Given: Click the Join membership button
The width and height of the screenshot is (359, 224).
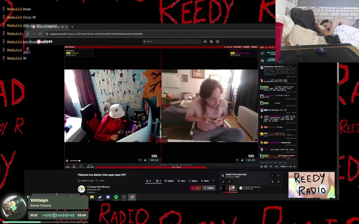Looking at the screenshot, I should (x=196, y=188).
